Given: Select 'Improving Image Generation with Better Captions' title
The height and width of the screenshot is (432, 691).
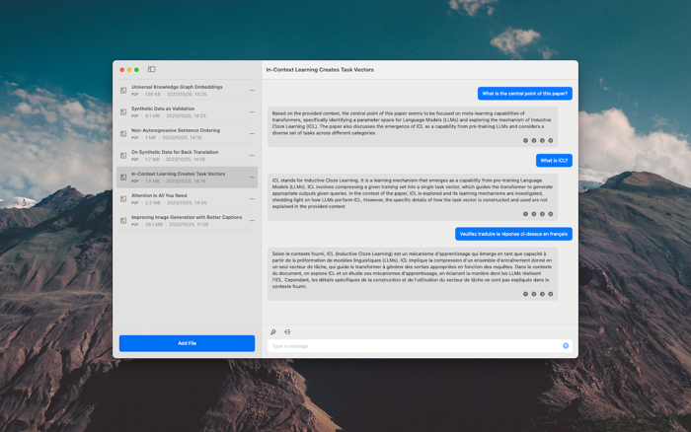Looking at the screenshot, I should pos(187,217).
